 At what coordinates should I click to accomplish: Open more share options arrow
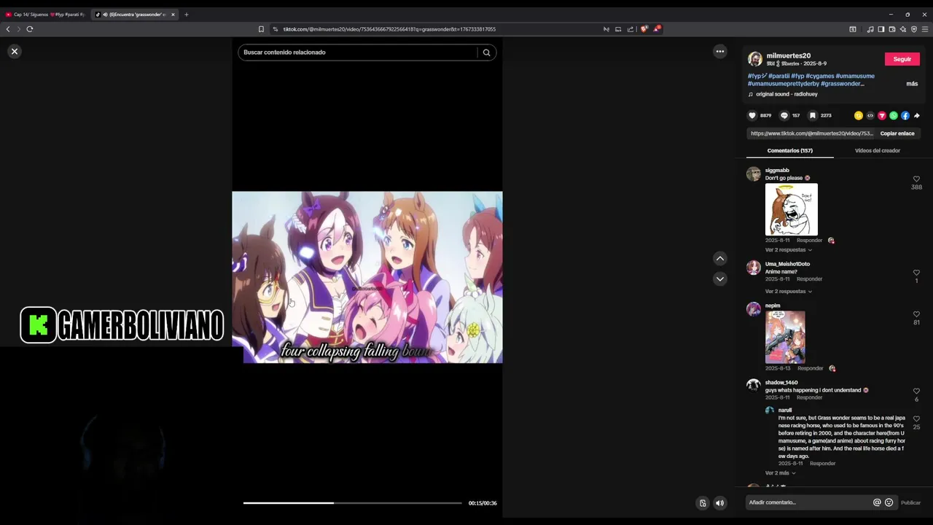(x=917, y=115)
